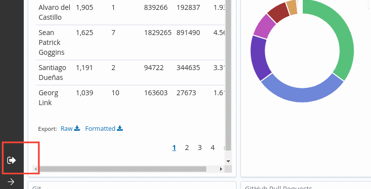Click author name Santiago Dueñas
The width and height of the screenshot is (371, 189).
point(52,73)
